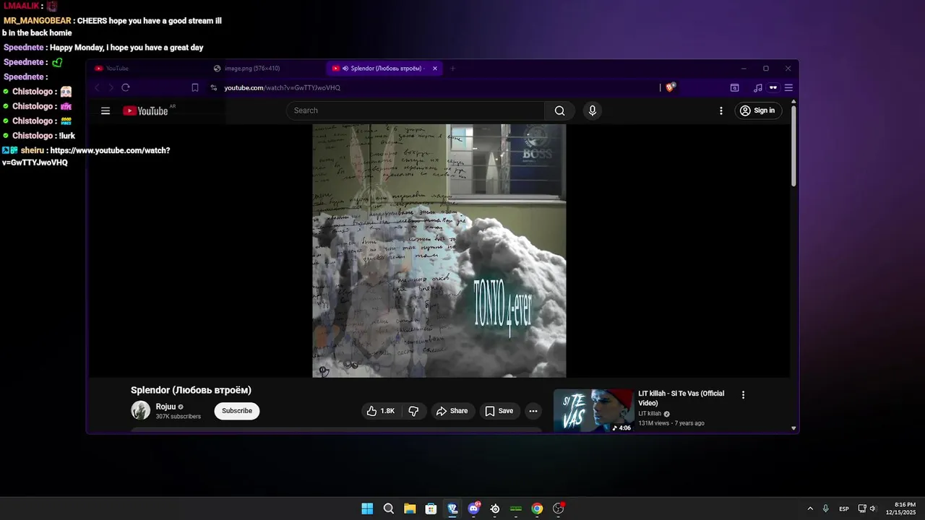
Task: Open the Rojuu channel avatar
Action: click(140, 411)
